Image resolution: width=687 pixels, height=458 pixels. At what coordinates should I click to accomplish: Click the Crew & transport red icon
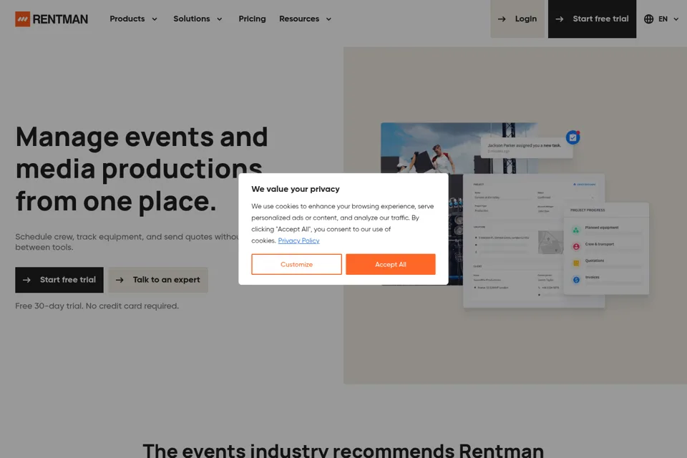576,246
